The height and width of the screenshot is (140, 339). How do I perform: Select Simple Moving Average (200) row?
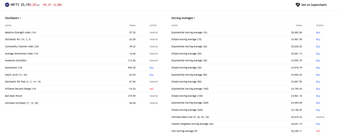[x=187, y=110]
